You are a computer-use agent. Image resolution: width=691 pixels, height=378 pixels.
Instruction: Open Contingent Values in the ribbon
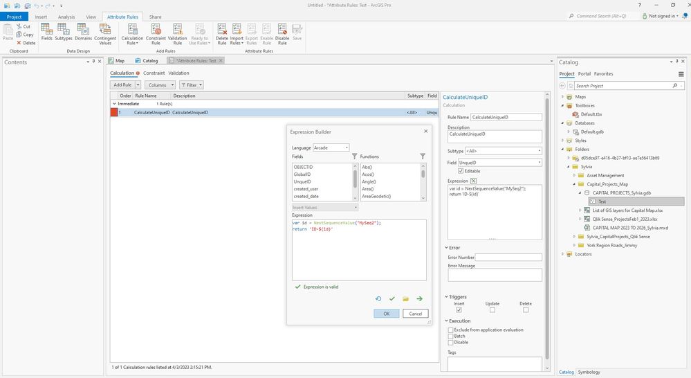(105, 34)
